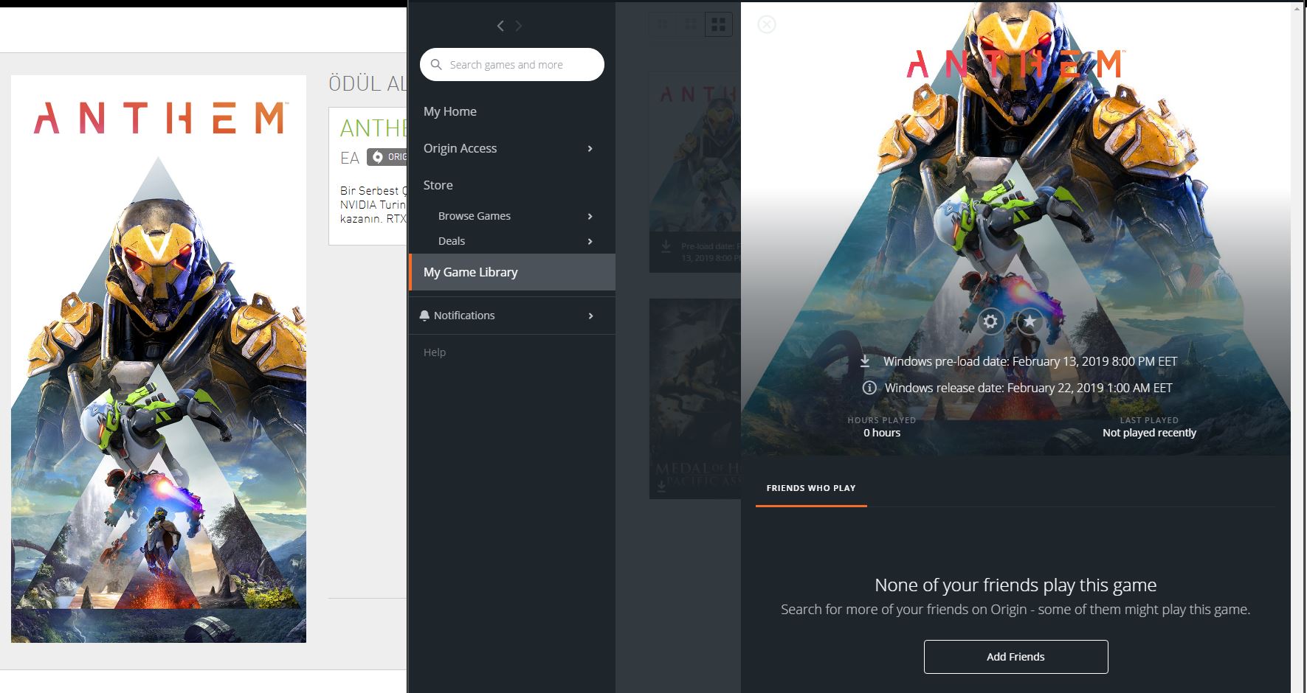
Task: Select Browse Games under Store
Action: [475, 216]
